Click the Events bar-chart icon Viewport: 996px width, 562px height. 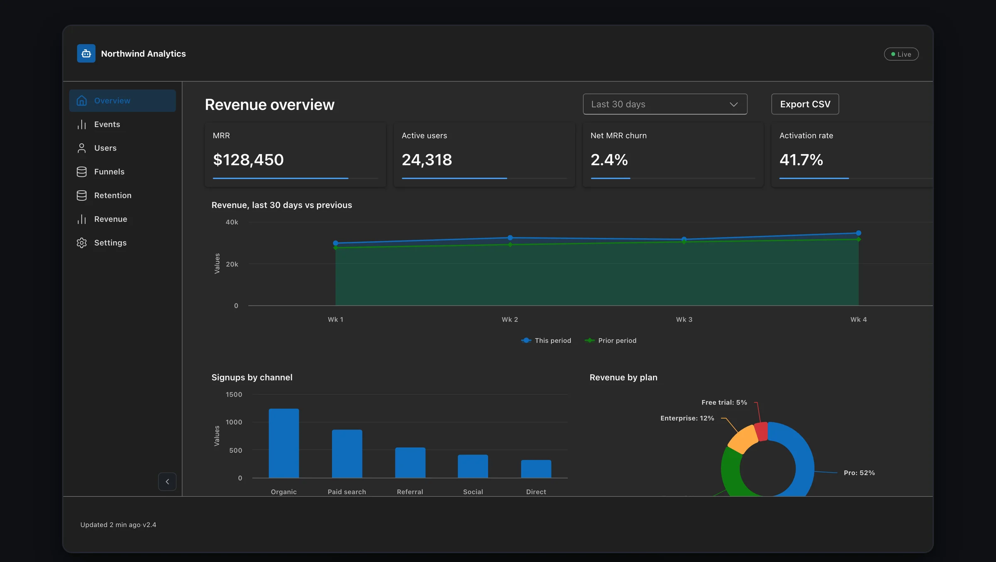click(x=82, y=124)
